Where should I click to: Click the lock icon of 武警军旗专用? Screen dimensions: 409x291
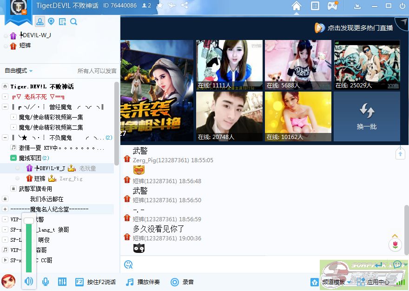click(x=13, y=188)
